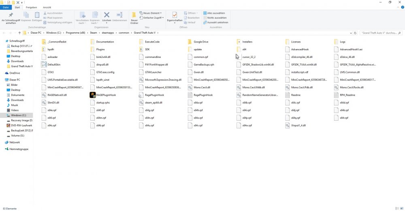
Task: Open the help question mark icon
Action: 403,7
